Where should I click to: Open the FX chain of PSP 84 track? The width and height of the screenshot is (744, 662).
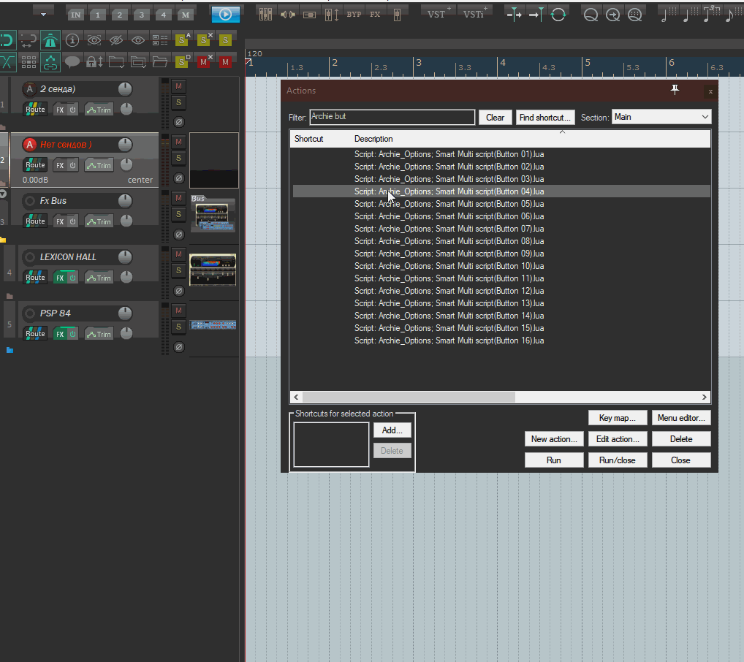60,334
